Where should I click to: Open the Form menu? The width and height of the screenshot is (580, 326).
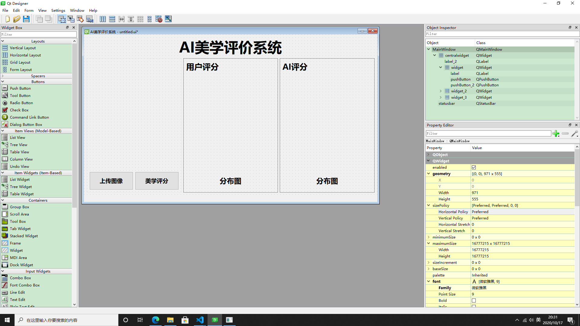29,10
